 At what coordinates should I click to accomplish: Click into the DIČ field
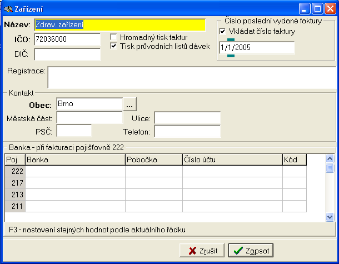click(67, 54)
